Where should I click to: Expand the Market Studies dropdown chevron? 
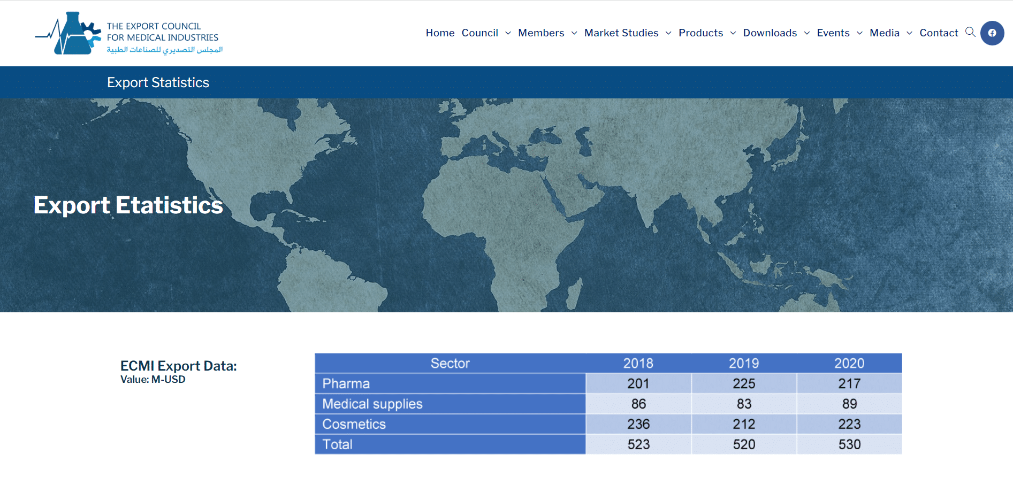click(668, 33)
